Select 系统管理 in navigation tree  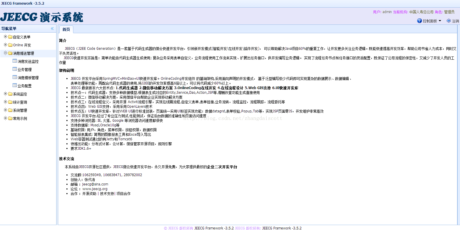(x=20, y=110)
